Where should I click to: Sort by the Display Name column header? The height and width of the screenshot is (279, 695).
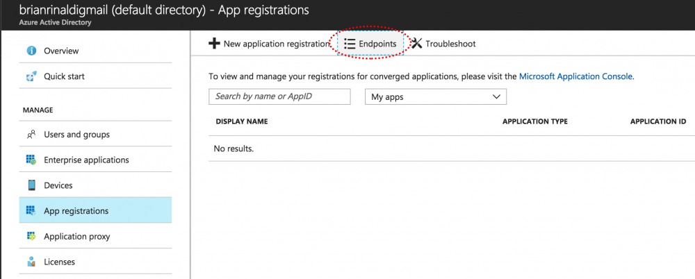(242, 121)
